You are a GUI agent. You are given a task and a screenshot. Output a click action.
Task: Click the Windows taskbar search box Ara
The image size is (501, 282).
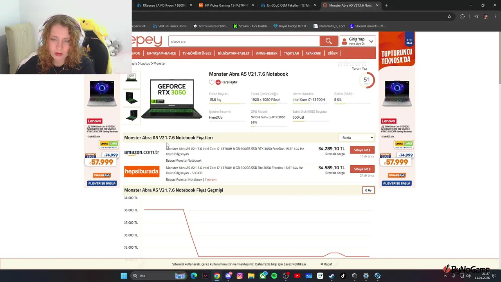[x=159, y=276]
